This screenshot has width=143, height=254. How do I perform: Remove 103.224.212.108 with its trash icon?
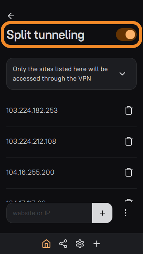[x=129, y=141]
